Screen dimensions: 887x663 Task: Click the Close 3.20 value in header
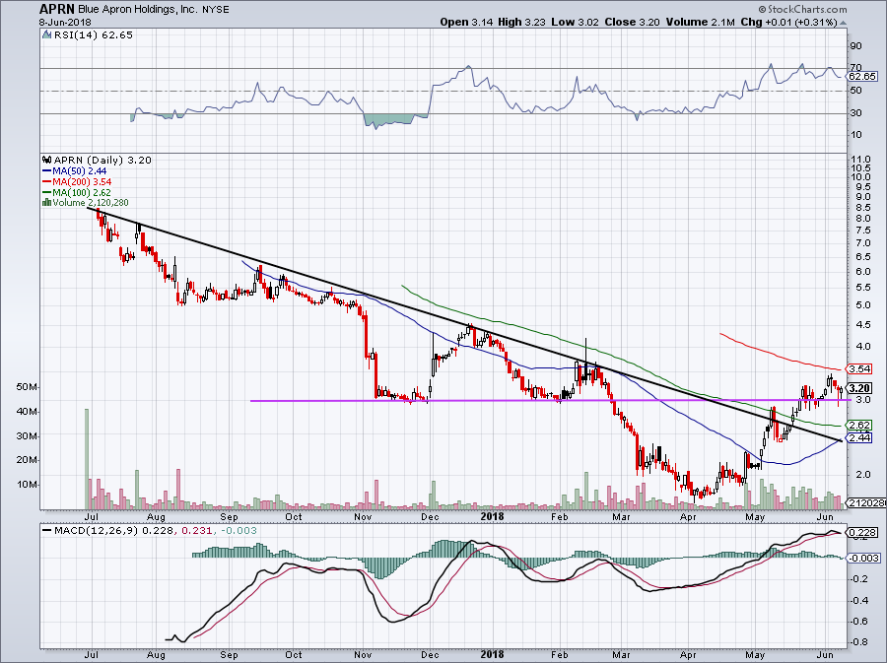coord(632,22)
